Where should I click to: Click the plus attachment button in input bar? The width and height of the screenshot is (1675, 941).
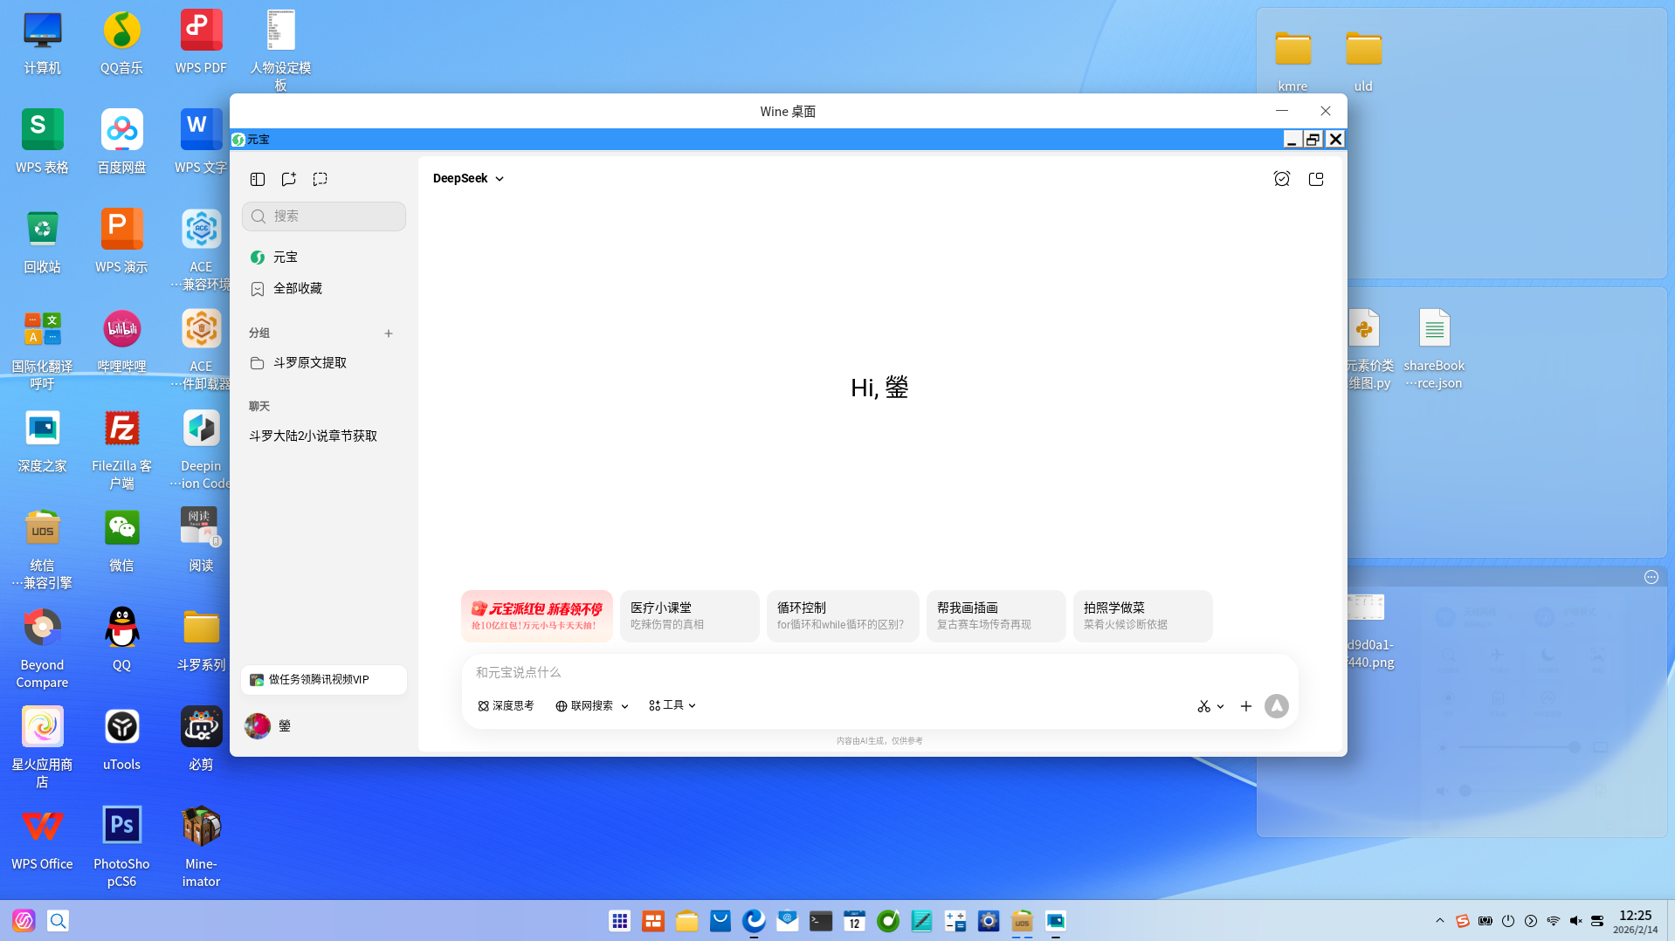1246,706
